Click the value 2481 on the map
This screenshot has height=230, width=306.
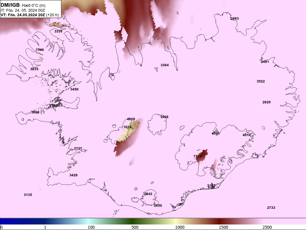265,62
